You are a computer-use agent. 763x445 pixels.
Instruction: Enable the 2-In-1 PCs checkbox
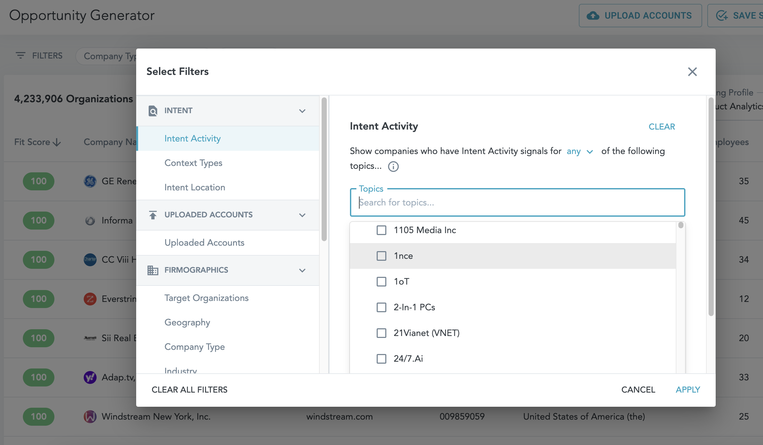[381, 307]
